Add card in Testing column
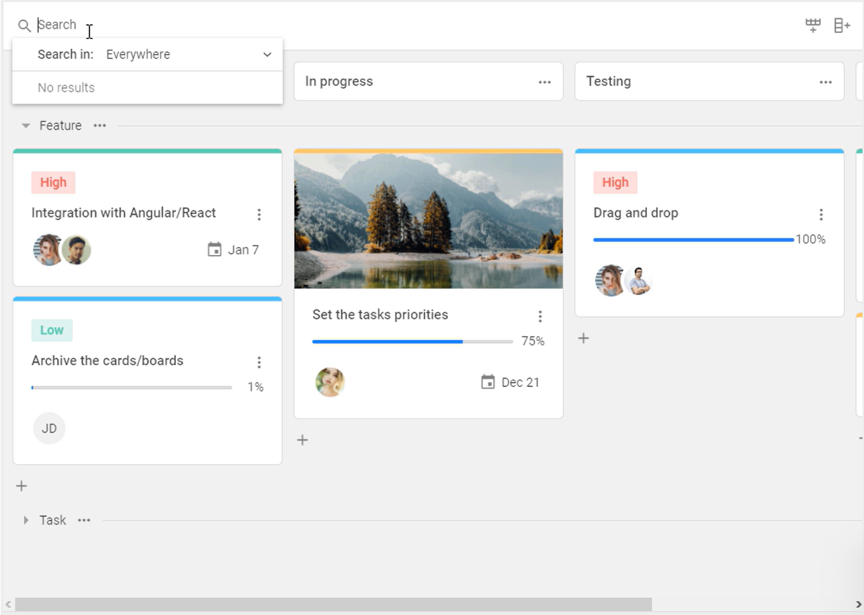The width and height of the screenshot is (864, 615). coord(583,339)
